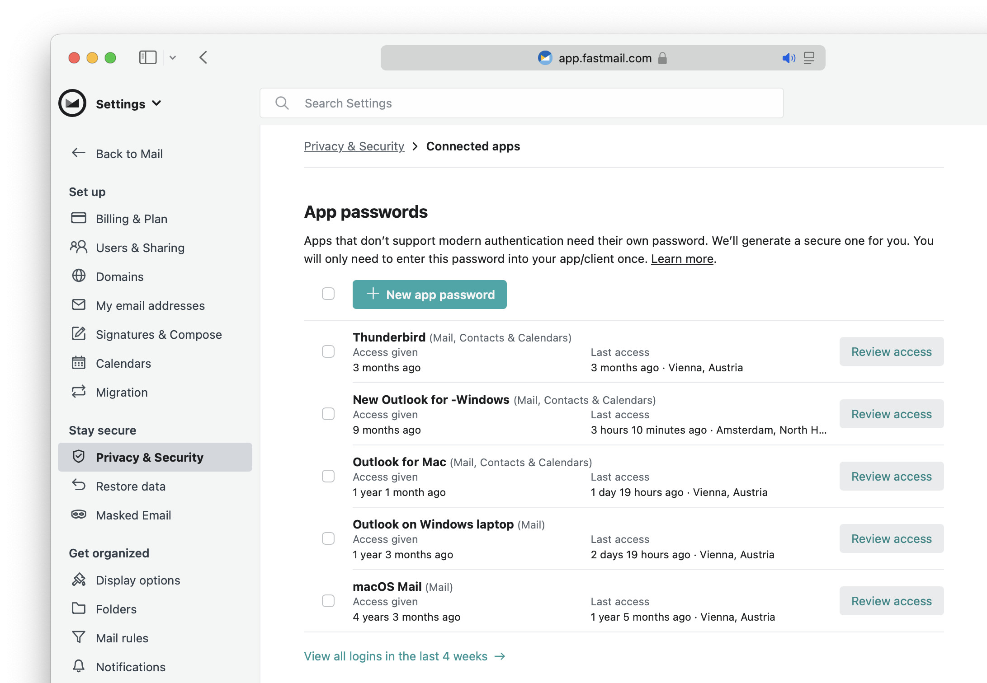Click the app.fastmail.com address bar
This screenshot has height=683, width=987.
(603, 58)
